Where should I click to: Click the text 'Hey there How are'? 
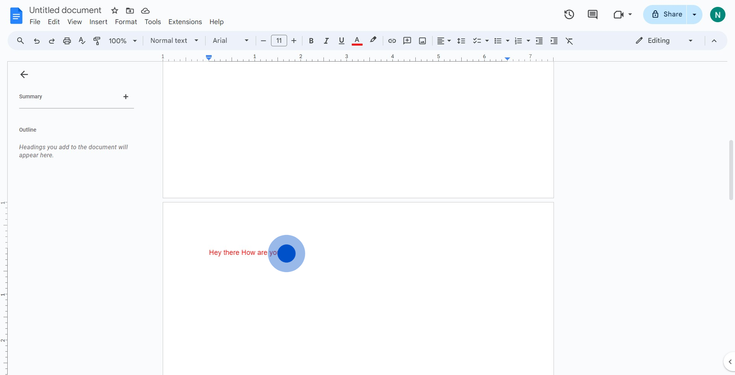(238, 253)
